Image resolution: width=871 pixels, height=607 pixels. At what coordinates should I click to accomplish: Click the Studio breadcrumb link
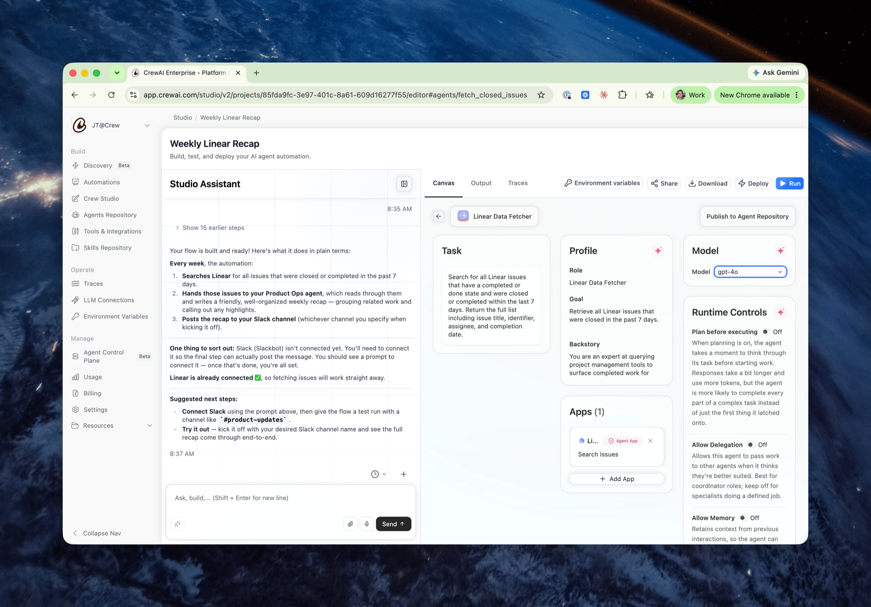click(x=182, y=118)
